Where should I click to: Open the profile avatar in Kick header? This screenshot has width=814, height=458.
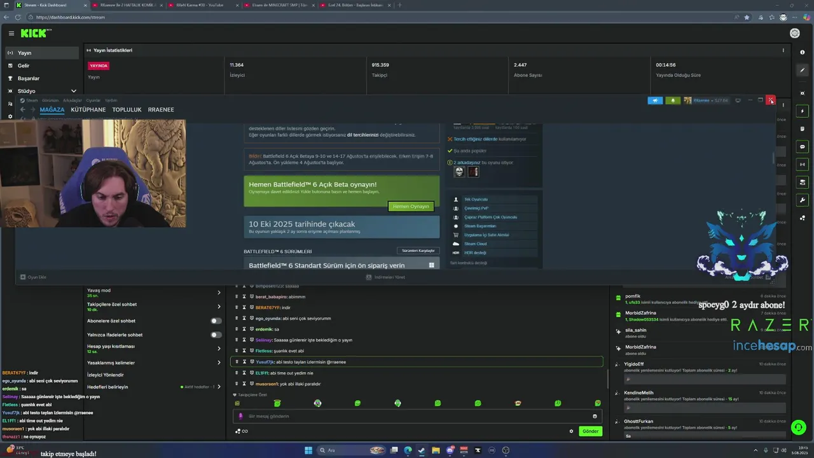(x=794, y=33)
